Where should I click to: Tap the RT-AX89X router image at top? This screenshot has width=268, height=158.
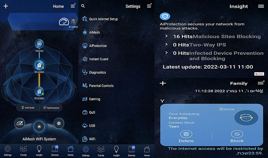coord(74,21)
